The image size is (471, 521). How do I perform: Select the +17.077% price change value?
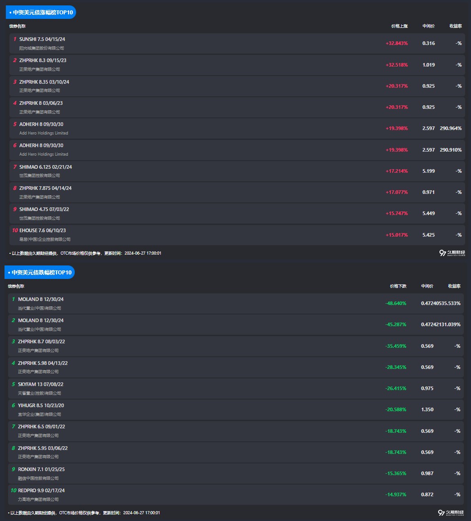[397, 192]
